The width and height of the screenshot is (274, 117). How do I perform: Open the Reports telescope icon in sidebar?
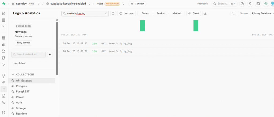coord(4,83)
